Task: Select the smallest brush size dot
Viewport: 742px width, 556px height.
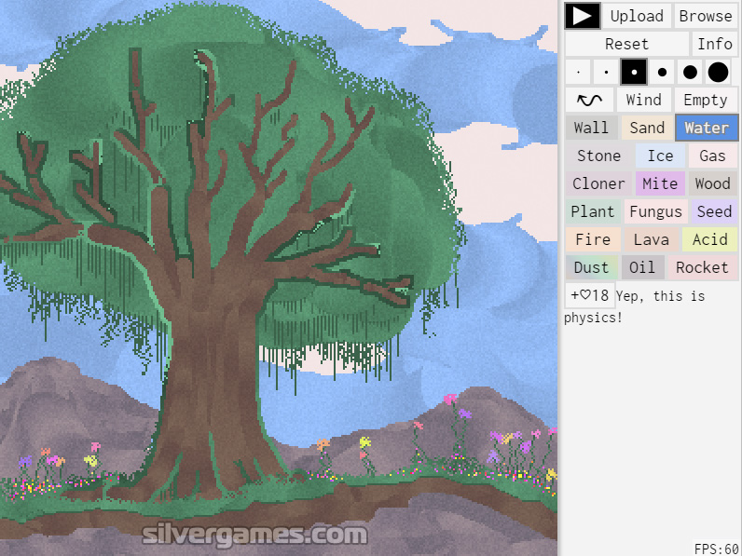Action: (578, 72)
